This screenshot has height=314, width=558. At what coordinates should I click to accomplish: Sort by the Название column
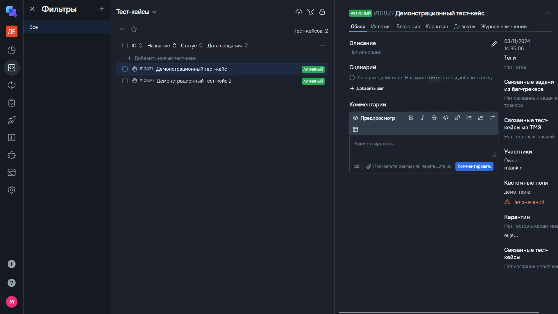162,46
